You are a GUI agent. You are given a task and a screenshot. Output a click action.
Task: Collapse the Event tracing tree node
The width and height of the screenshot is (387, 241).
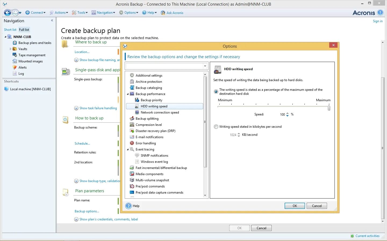(128, 149)
